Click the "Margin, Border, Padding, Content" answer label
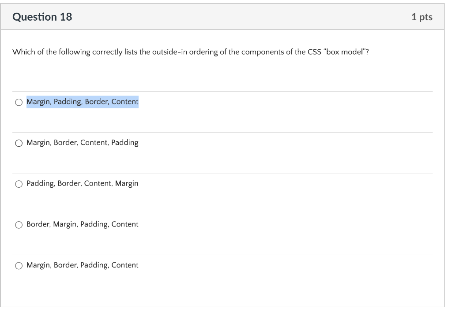This screenshot has width=452, height=312. [x=83, y=265]
